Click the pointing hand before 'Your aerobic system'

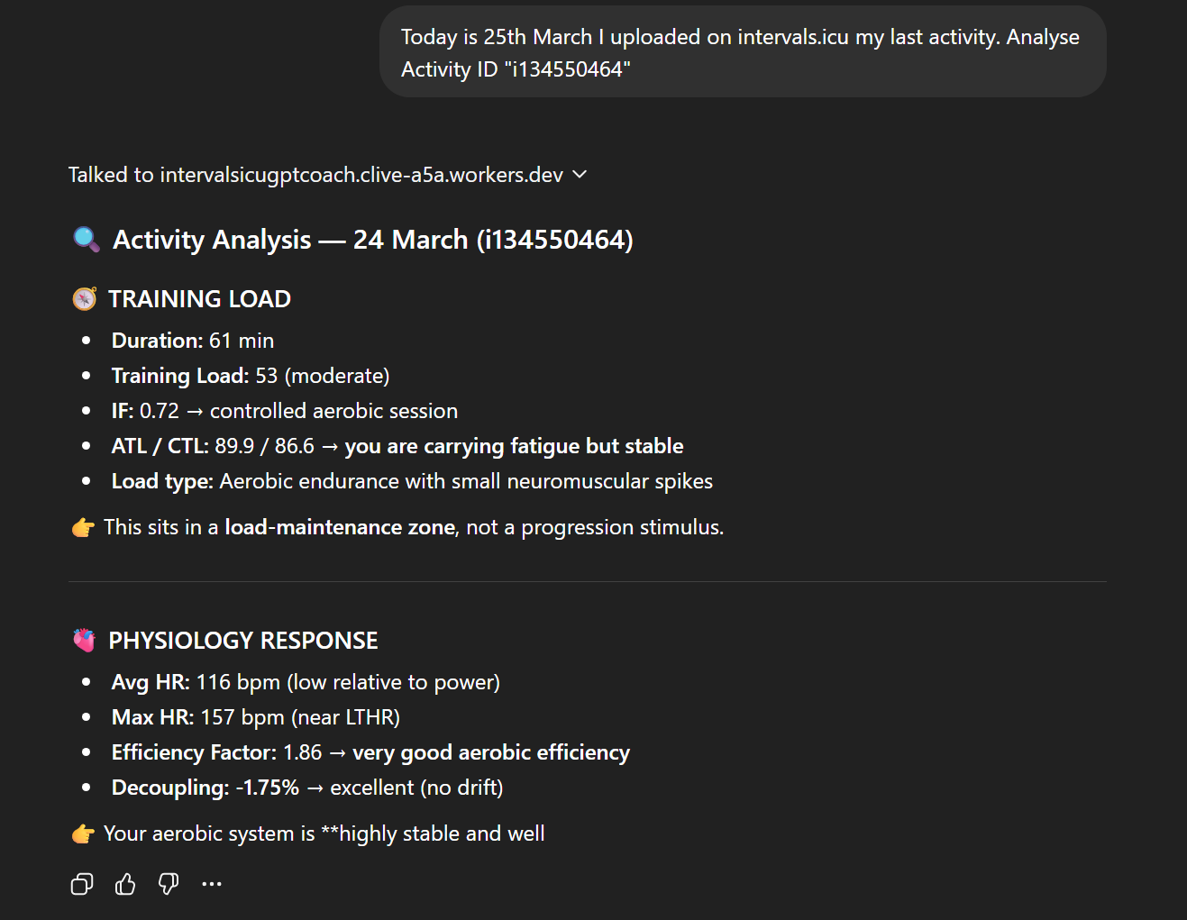[x=83, y=833]
